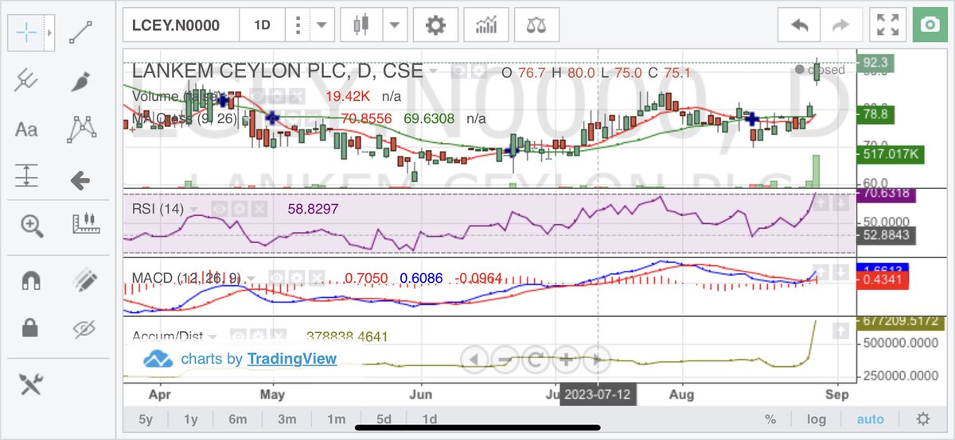Select the 1m date range
955x440 pixels.
[x=336, y=419]
